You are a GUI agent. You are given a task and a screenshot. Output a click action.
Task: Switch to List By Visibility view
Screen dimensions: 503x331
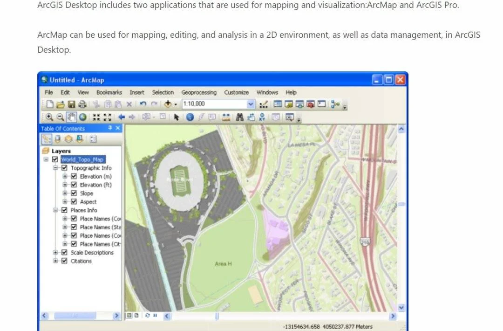pyautogui.click(x=68, y=139)
